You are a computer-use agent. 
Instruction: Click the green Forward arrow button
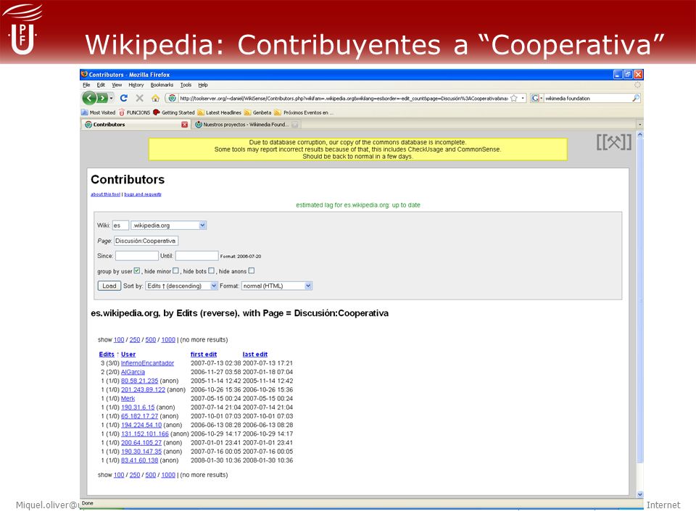click(x=102, y=98)
